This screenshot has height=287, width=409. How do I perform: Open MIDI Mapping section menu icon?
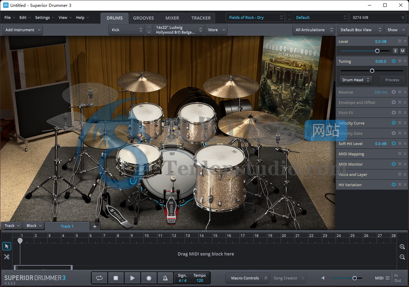click(x=400, y=154)
